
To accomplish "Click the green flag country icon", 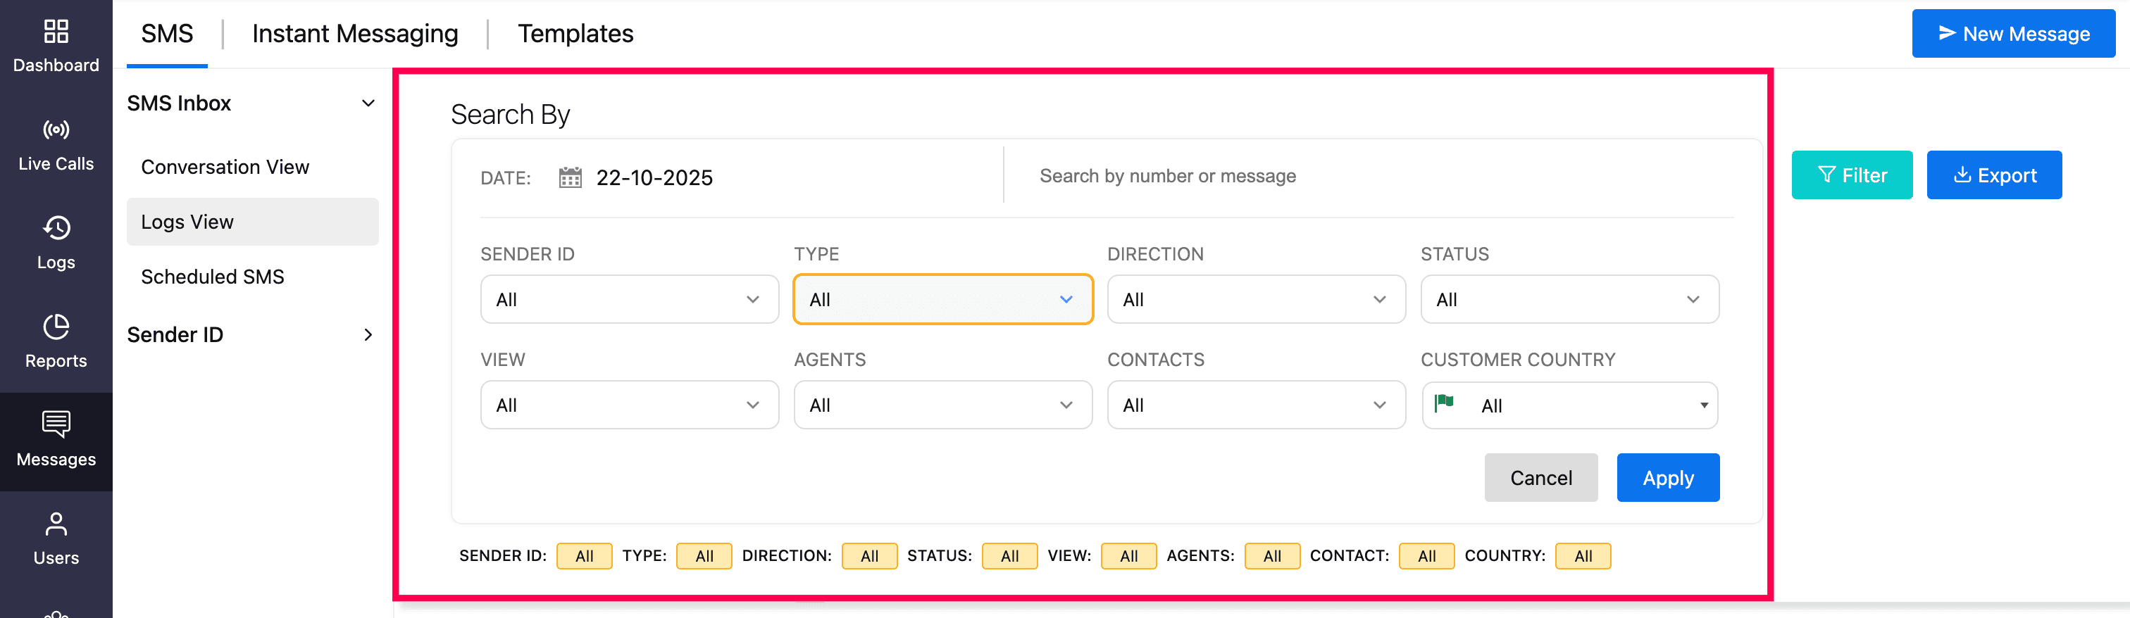I will 1445,404.
